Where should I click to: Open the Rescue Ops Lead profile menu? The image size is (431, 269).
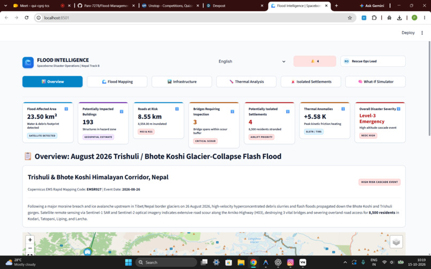[373, 61]
